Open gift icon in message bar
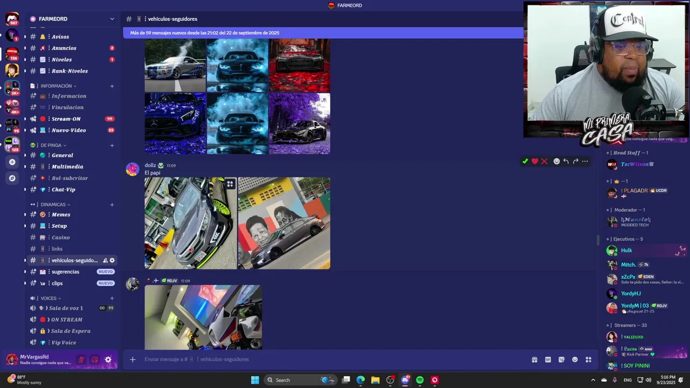Viewport: 690px width, 388px height. (535, 359)
